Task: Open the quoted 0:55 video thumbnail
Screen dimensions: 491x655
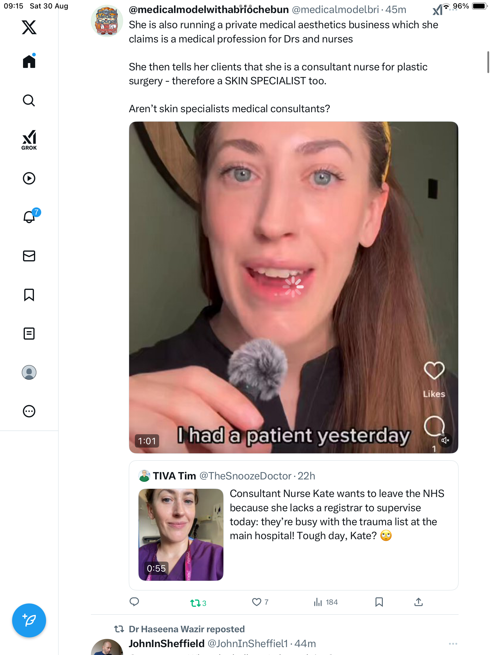Action: pos(181,535)
